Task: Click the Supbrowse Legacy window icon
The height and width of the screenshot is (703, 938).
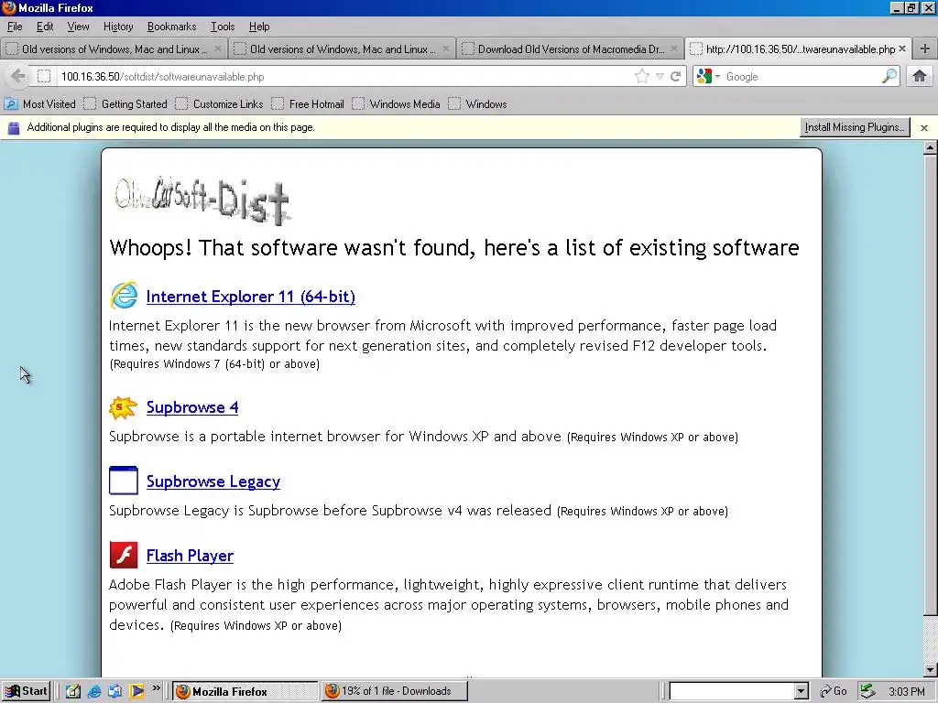Action: point(124,481)
